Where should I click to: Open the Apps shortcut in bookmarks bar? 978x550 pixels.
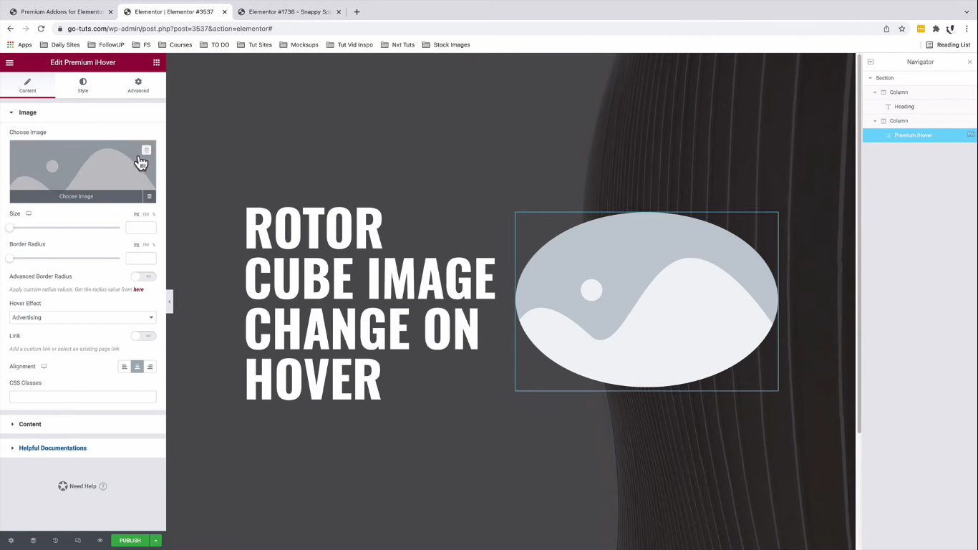[19, 44]
